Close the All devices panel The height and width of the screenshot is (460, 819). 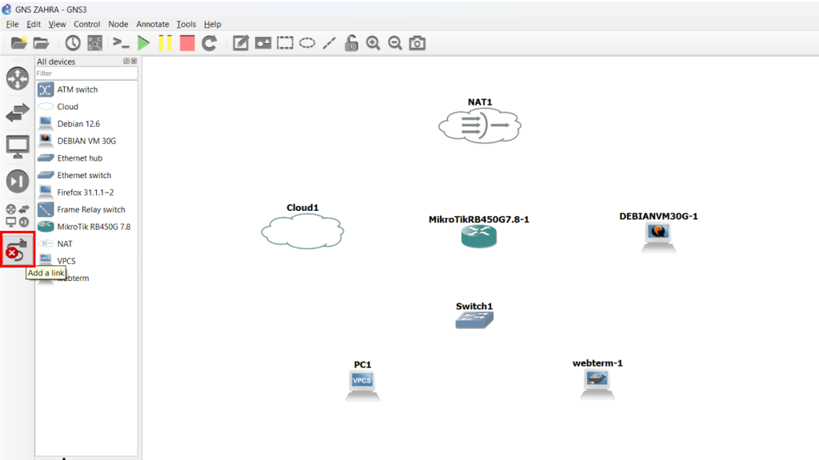pos(134,61)
